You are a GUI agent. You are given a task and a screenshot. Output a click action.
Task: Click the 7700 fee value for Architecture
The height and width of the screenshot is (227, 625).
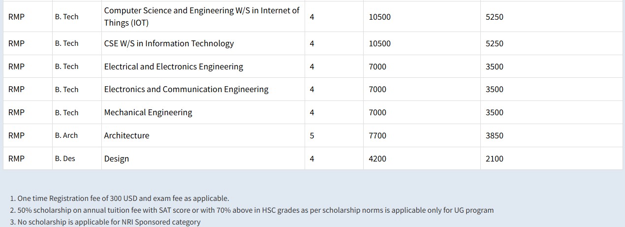[x=377, y=135]
